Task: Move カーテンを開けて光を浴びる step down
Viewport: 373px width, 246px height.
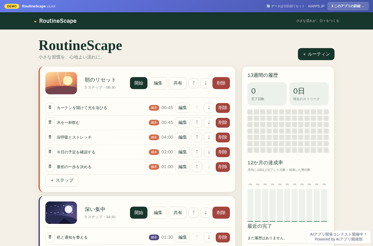Action: 209,108
